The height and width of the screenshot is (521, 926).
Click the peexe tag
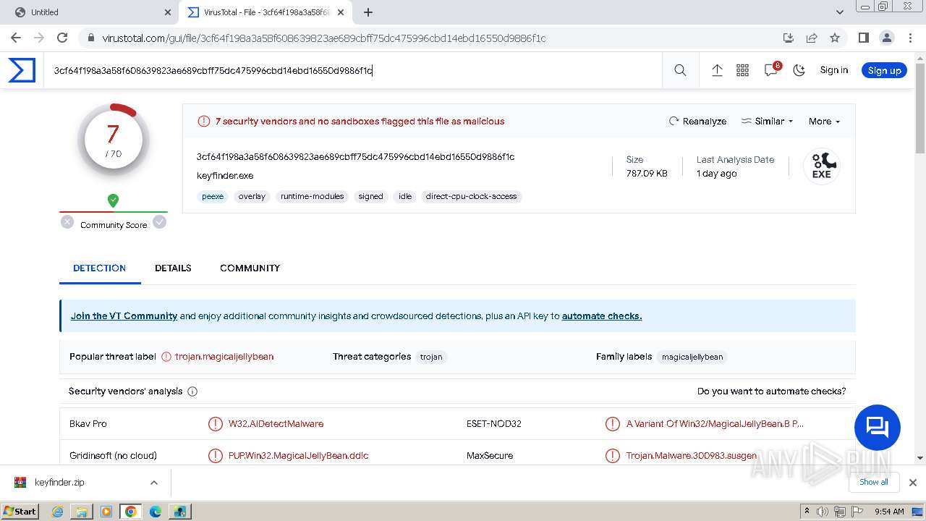(x=213, y=196)
